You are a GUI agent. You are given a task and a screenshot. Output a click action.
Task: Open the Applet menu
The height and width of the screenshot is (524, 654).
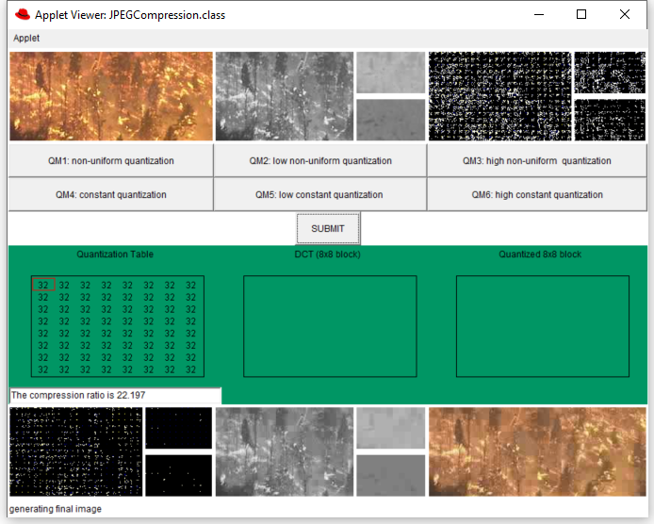[x=26, y=38]
